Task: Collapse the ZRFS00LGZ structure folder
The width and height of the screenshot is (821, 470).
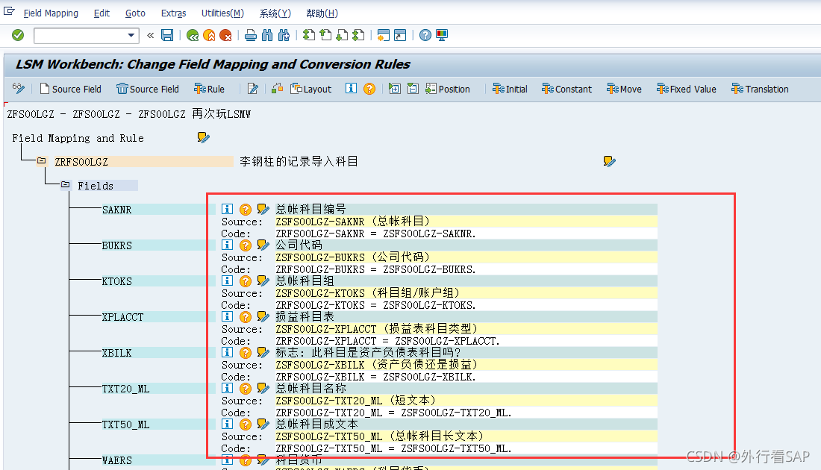Action: 41,160
